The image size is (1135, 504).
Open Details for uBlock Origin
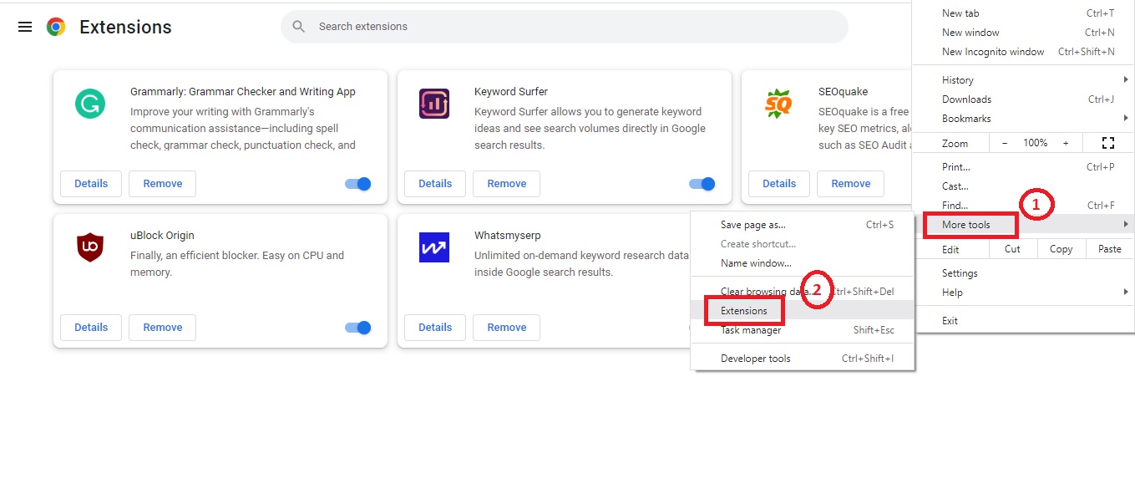[x=91, y=328]
